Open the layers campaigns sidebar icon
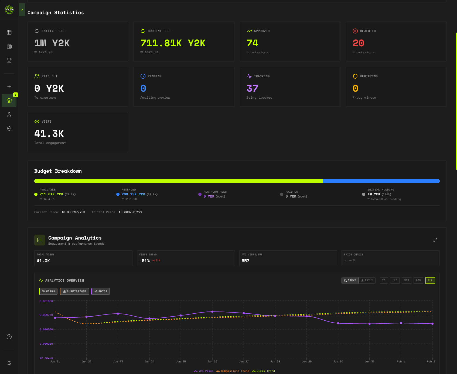Image resolution: width=457 pixels, height=374 pixels. (x=9, y=101)
